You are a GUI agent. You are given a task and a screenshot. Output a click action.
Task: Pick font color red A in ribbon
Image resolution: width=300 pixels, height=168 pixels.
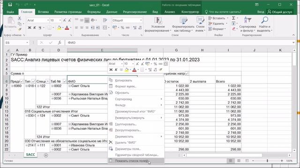[x=67, y=28]
